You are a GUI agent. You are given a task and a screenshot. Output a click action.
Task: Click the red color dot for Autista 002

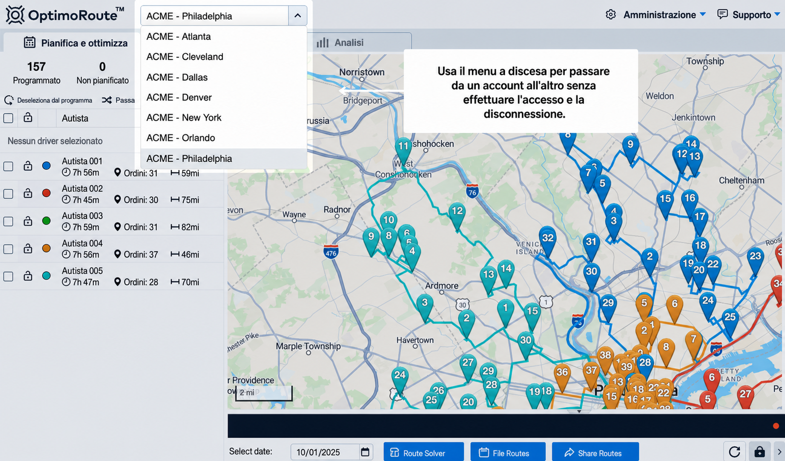tap(46, 193)
